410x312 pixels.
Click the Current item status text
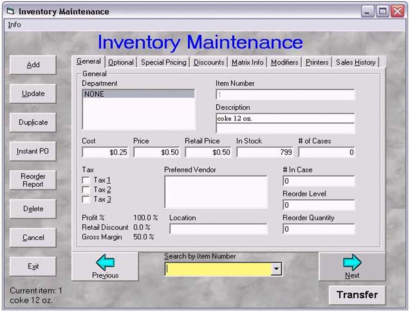(x=36, y=295)
